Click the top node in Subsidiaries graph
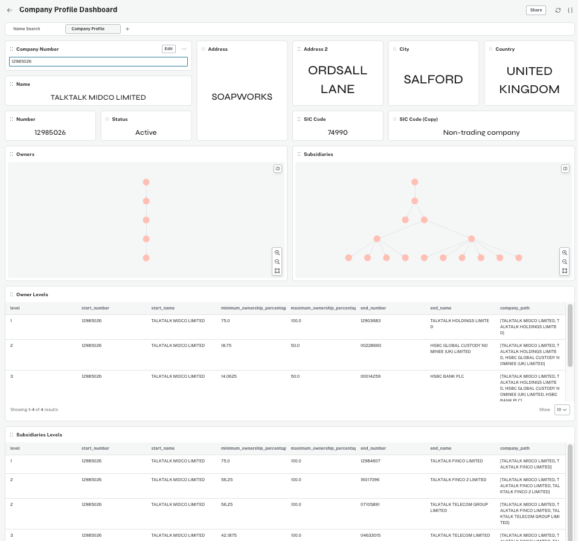This screenshot has width=578, height=541. [x=414, y=182]
